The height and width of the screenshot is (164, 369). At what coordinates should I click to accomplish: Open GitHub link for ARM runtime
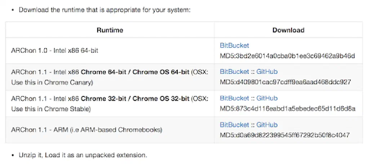(x=267, y=125)
